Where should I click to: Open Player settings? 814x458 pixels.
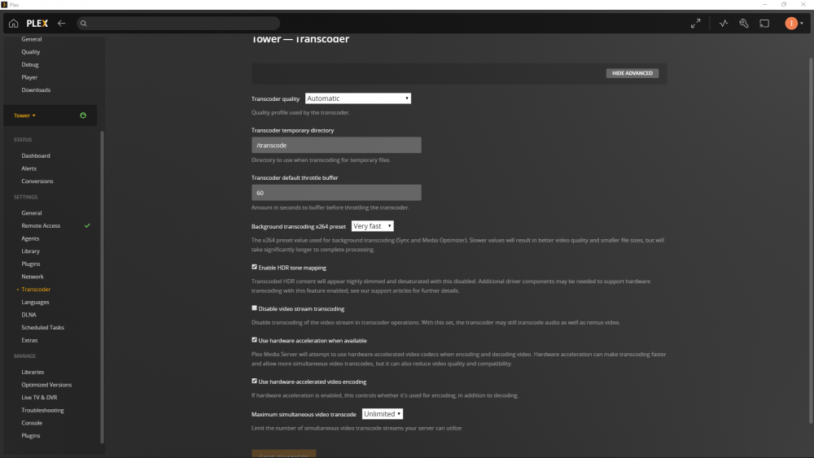point(29,77)
